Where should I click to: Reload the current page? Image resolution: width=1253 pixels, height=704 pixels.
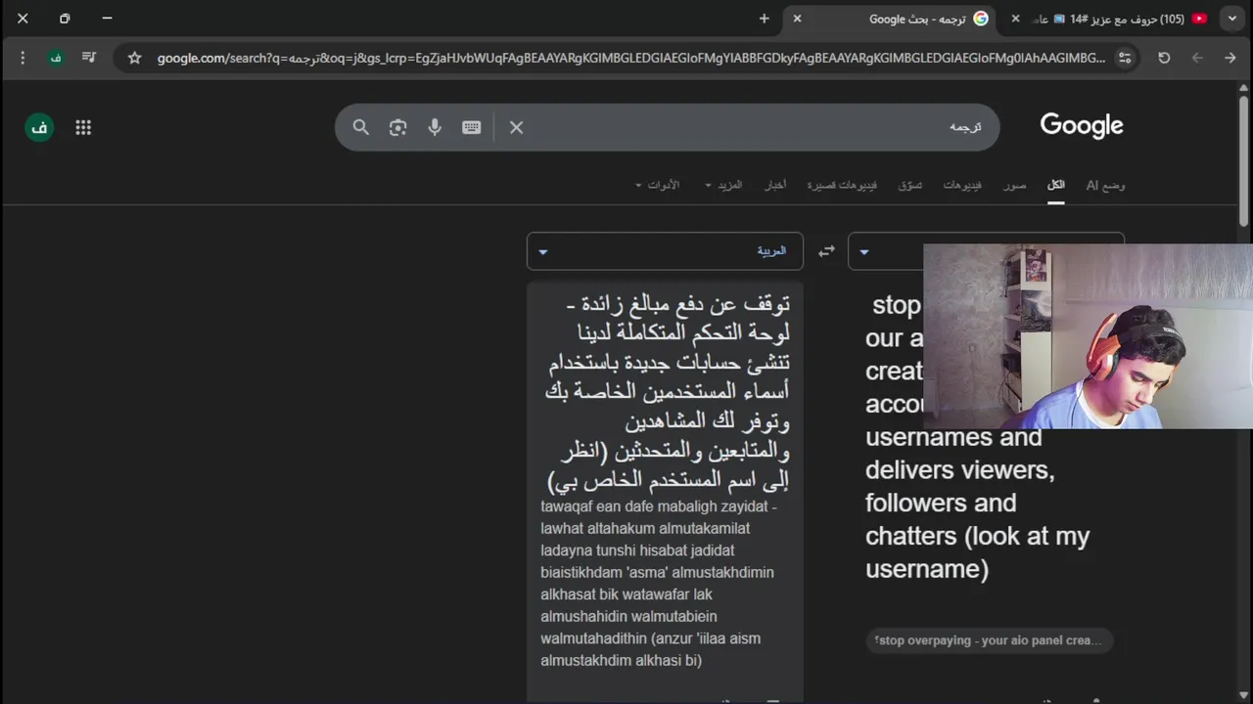click(1164, 58)
